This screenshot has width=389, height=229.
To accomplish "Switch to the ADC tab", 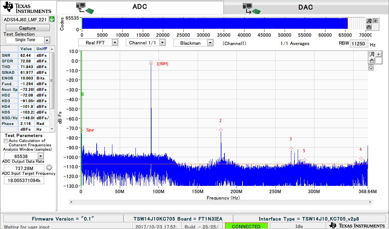I will [140, 7].
